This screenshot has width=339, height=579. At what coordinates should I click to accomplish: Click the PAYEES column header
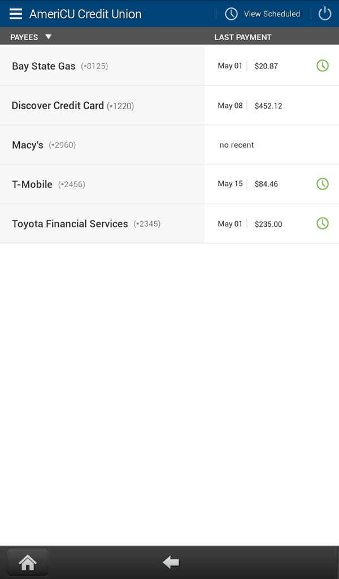24,37
